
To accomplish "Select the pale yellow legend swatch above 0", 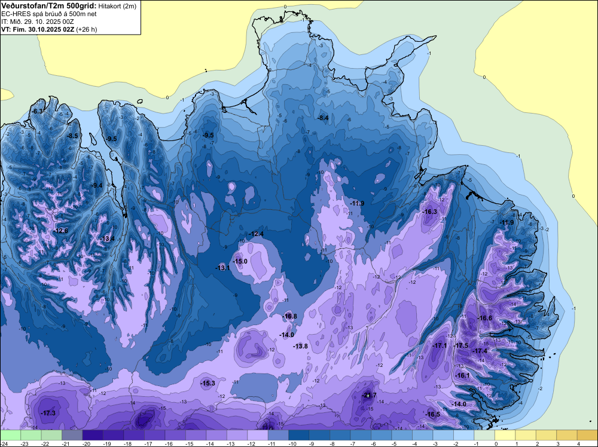I will (x=505, y=435).
